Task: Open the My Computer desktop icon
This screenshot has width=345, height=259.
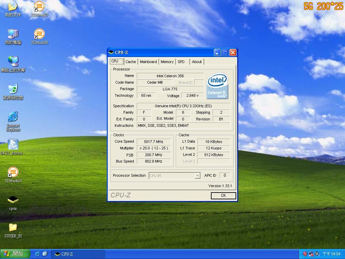Action: click(x=13, y=36)
